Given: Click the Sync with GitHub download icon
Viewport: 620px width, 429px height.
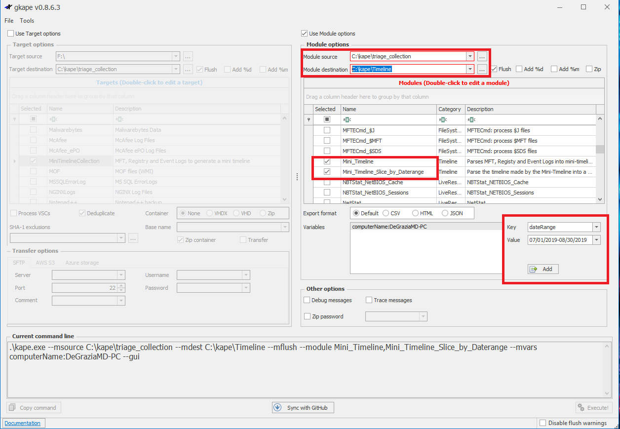Looking at the screenshot, I should coord(278,407).
